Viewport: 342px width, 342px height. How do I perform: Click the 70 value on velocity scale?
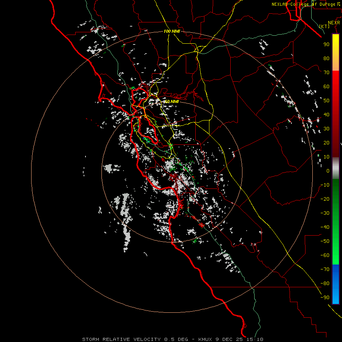[x=326, y=73]
